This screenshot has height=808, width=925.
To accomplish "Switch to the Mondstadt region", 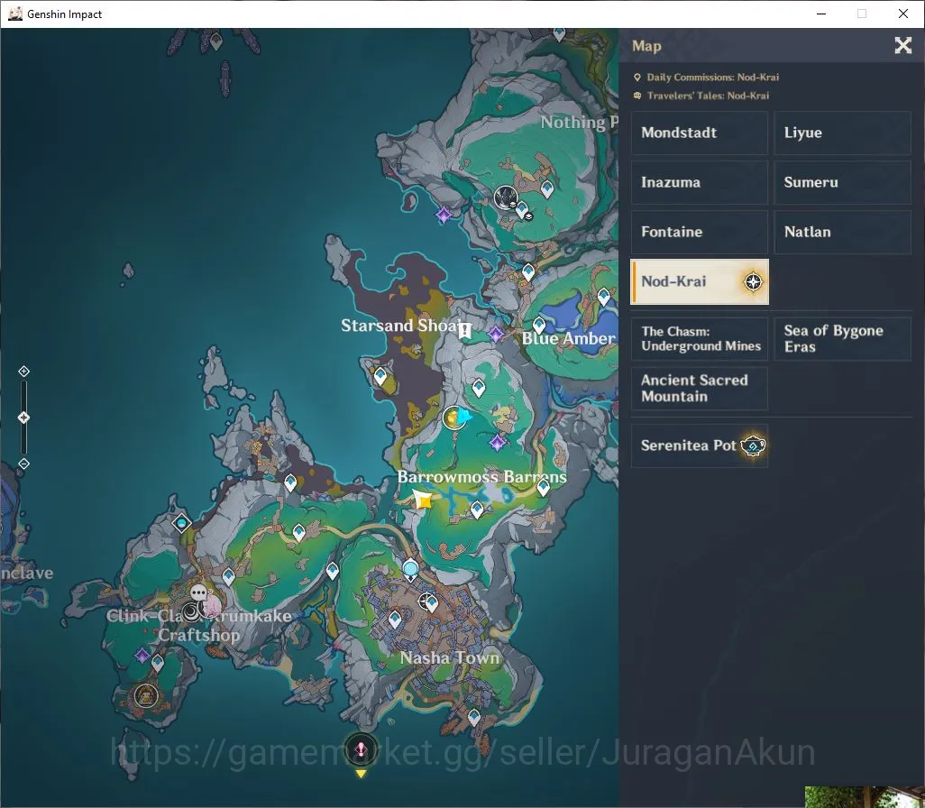I will tap(699, 133).
